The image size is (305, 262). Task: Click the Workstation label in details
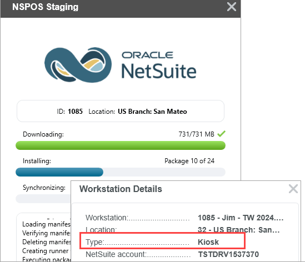(x=107, y=218)
